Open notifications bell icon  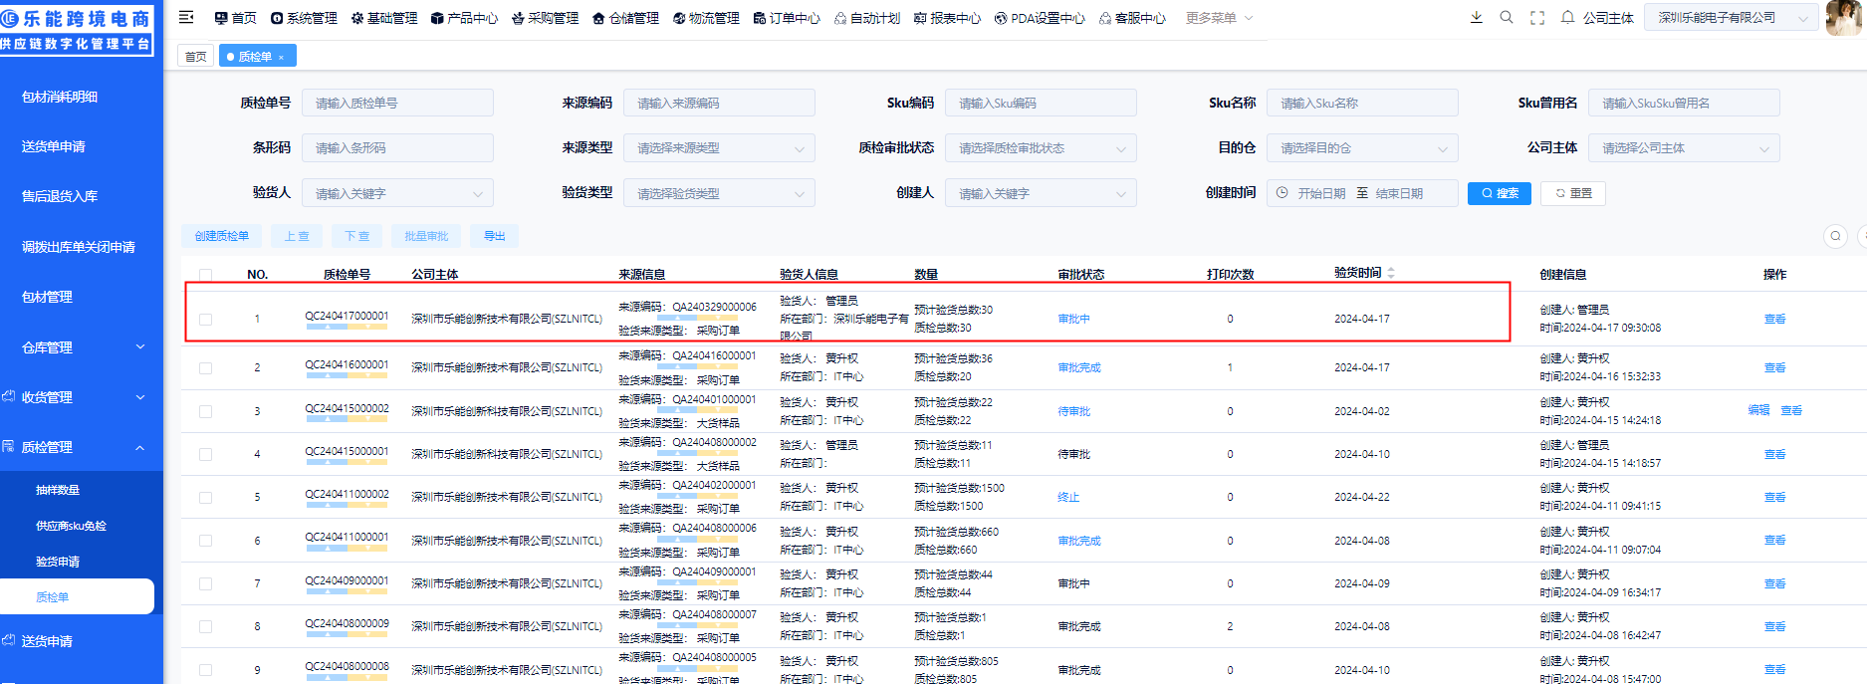coord(1567,17)
